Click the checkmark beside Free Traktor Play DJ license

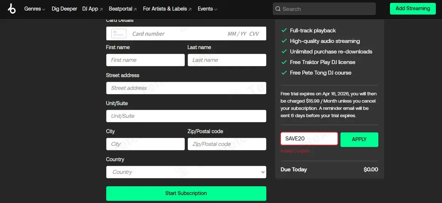pyautogui.click(x=284, y=62)
